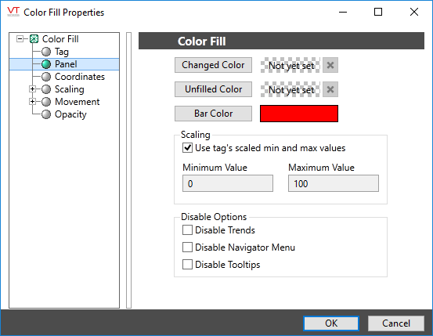433x336 pixels.
Task: Select the Tag node sphere icon
Action: point(46,52)
